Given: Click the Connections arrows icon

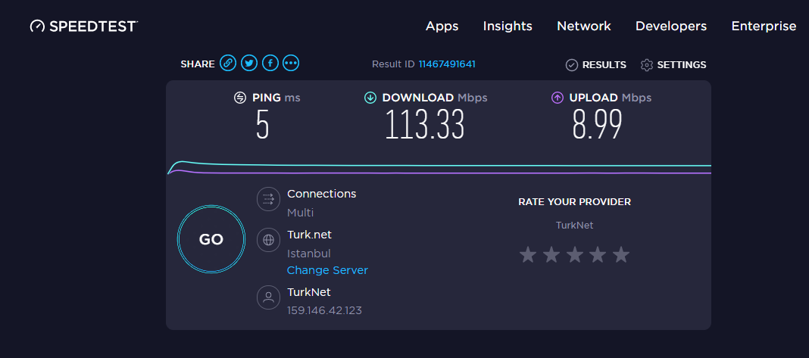Looking at the screenshot, I should tap(268, 199).
